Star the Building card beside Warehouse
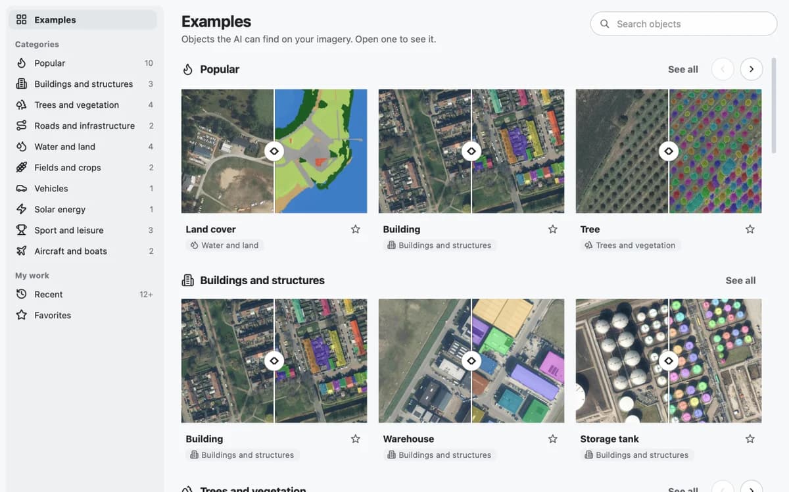789x492 pixels. click(x=356, y=439)
